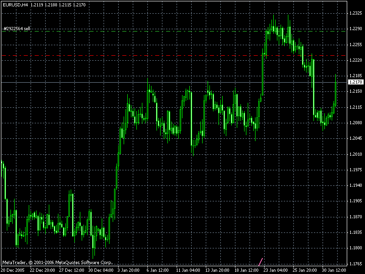Click the 1.2150 price scale label

(x=356, y=91)
